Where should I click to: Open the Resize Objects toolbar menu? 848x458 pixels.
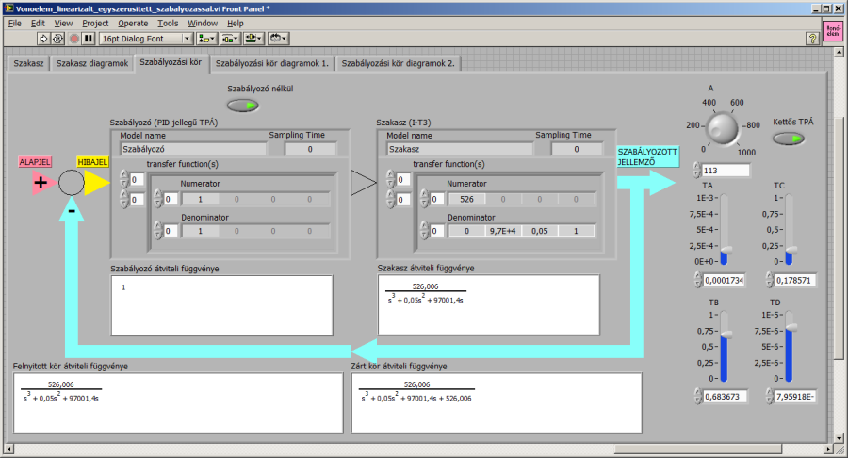coord(253,39)
